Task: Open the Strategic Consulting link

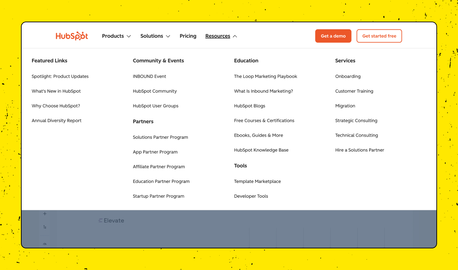Action: 356,120
